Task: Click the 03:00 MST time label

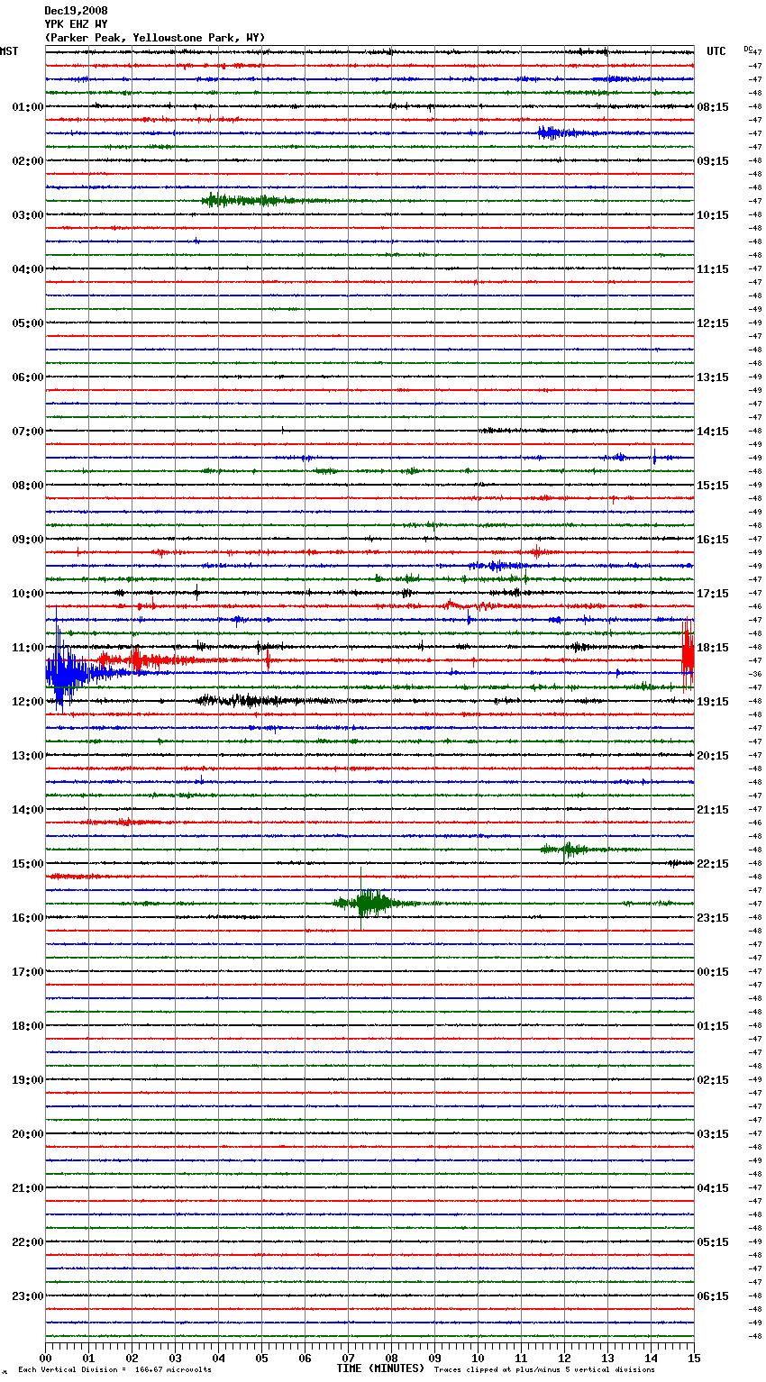Action: click(x=28, y=215)
